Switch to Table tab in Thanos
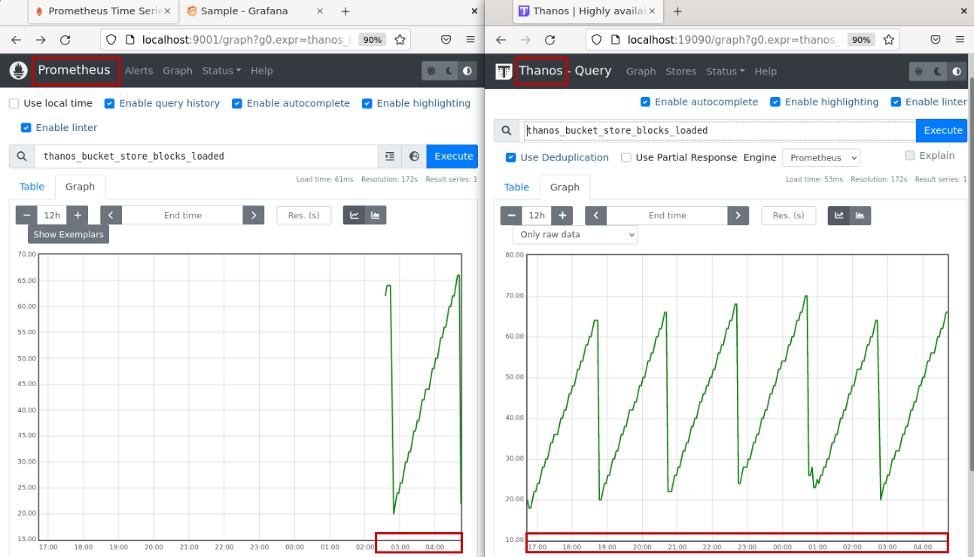The height and width of the screenshot is (557, 974). (x=516, y=187)
